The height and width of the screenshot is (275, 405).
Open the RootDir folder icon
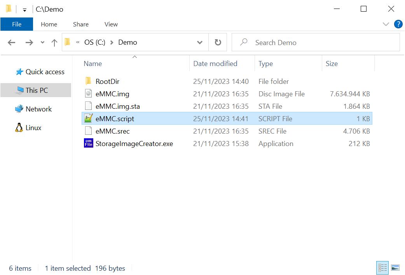[89, 81]
